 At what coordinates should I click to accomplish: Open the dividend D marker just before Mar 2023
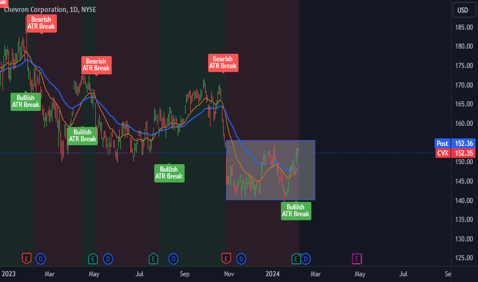pyautogui.click(x=41, y=259)
